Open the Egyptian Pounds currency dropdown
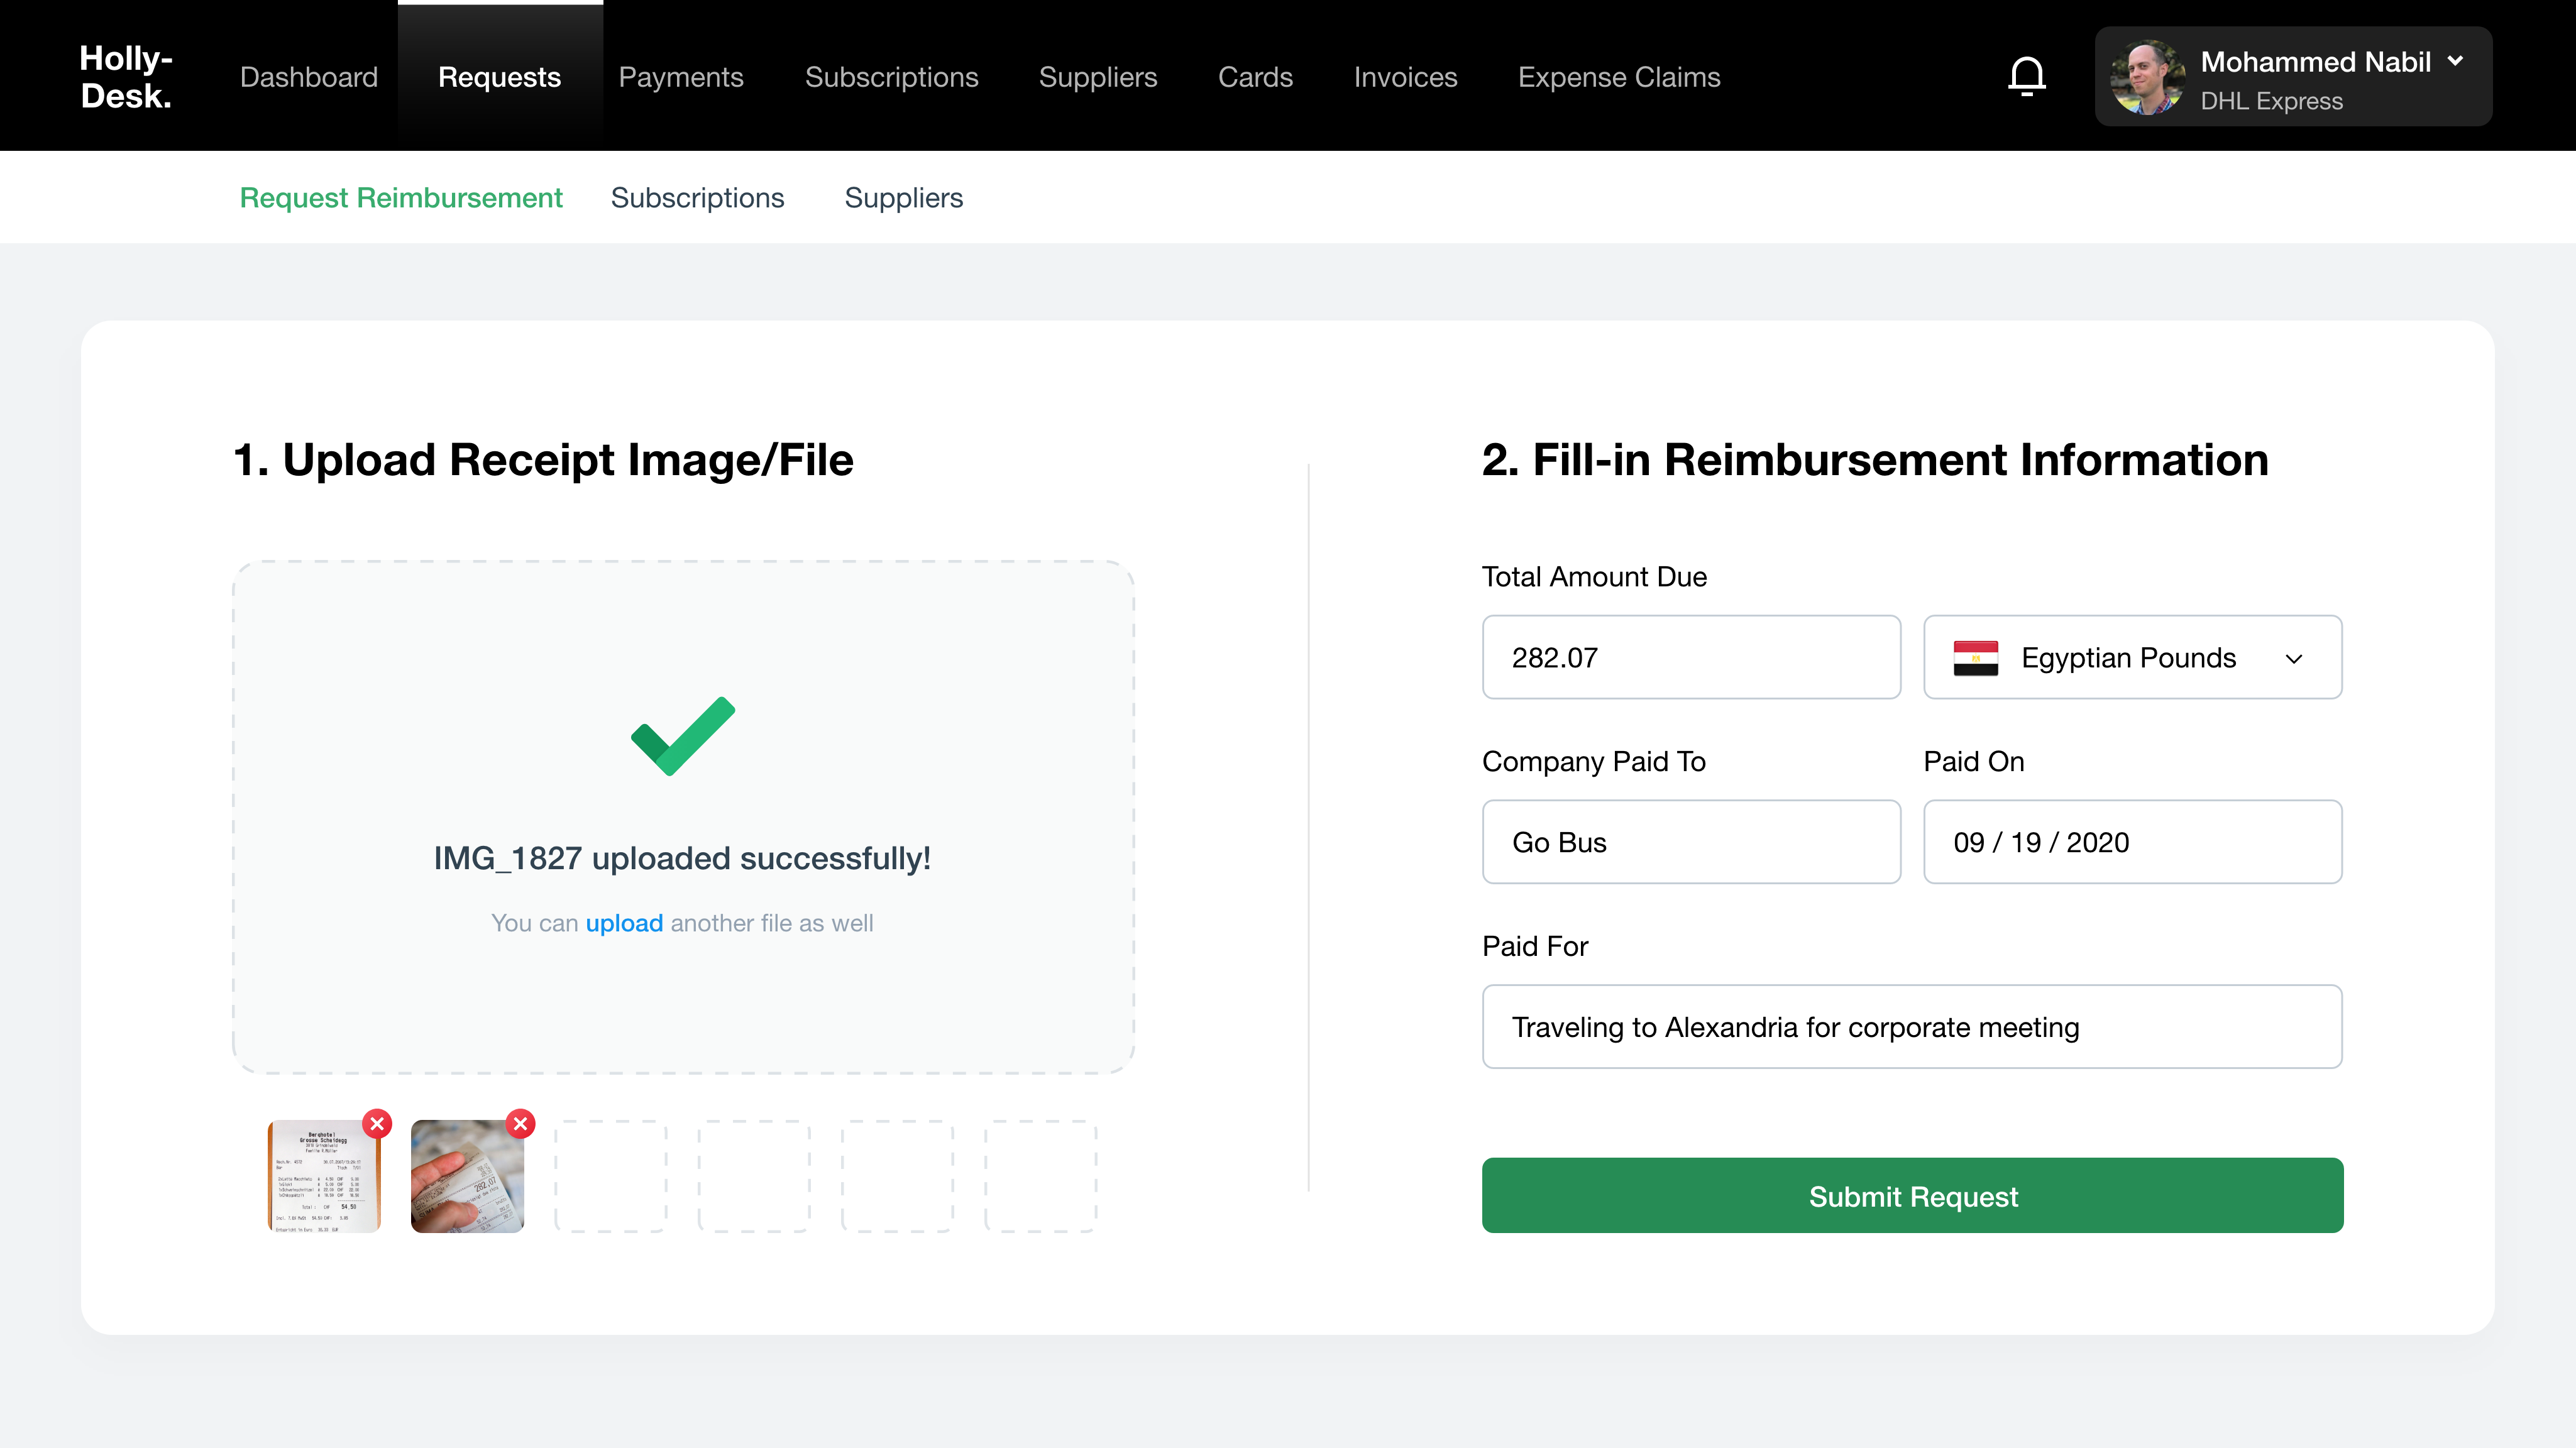The width and height of the screenshot is (2576, 1448). click(2132, 658)
